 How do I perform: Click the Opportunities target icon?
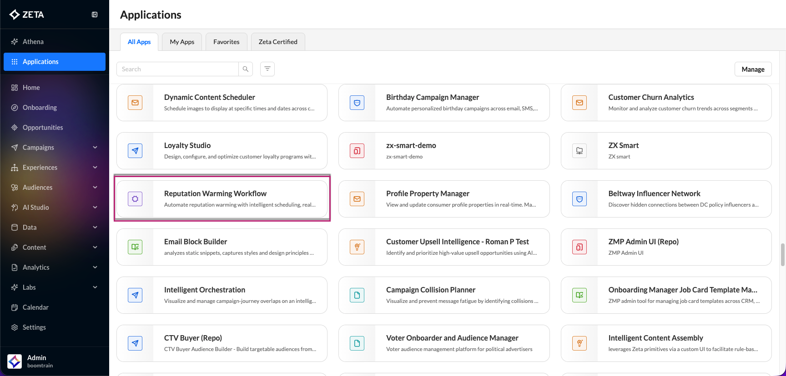(15, 128)
